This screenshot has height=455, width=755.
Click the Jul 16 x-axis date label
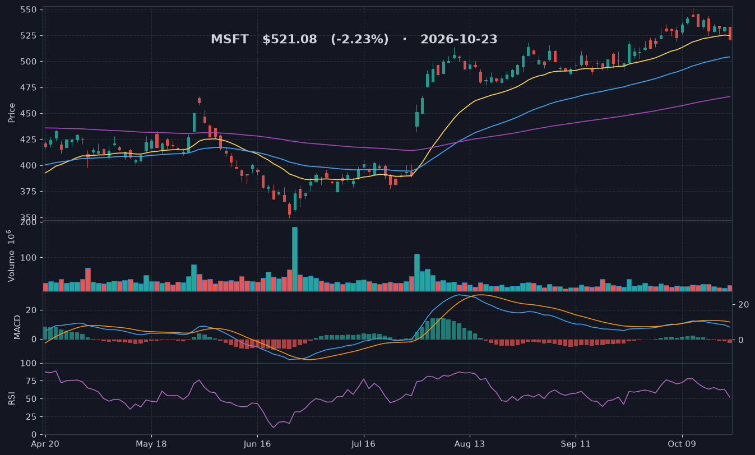coord(363,444)
